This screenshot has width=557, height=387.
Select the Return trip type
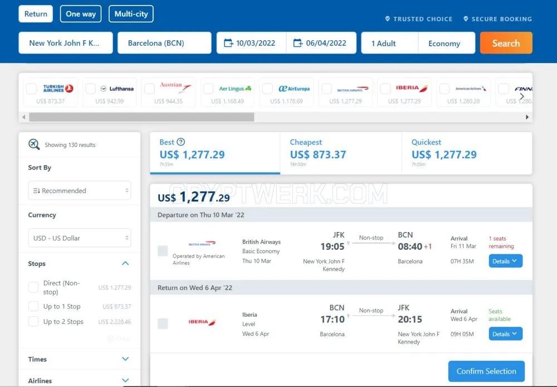click(36, 14)
